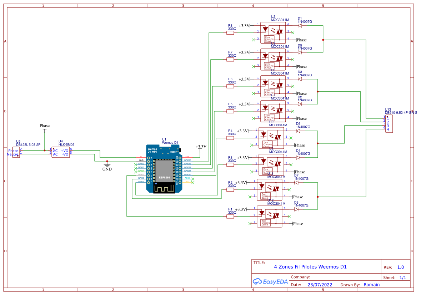The height and width of the screenshot is (295, 421).
Task: Select the diode symbol under D3 label
Action: click(300, 79)
